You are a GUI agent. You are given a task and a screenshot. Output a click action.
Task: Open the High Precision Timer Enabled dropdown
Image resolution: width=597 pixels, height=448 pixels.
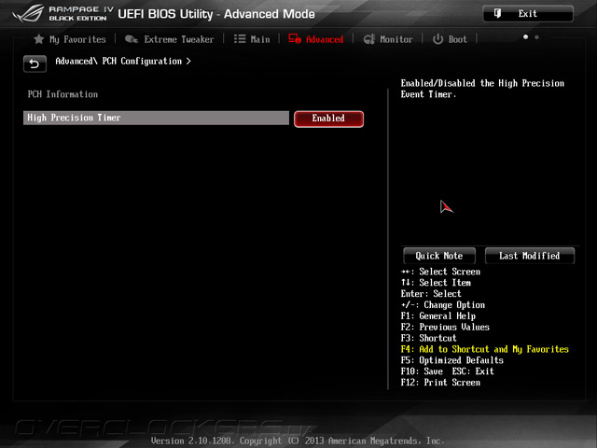[x=328, y=119]
